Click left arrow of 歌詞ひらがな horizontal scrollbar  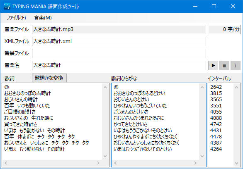pyautogui.click(x=115, y=163)
